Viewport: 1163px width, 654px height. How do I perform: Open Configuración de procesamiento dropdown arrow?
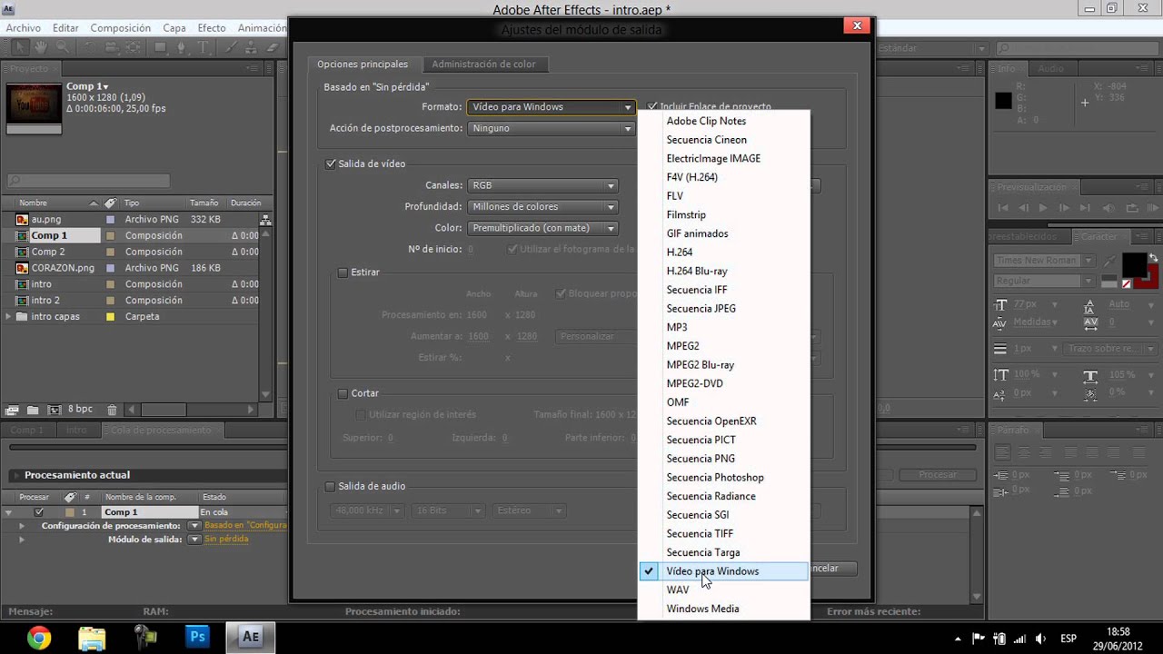(x=194, y=526)
